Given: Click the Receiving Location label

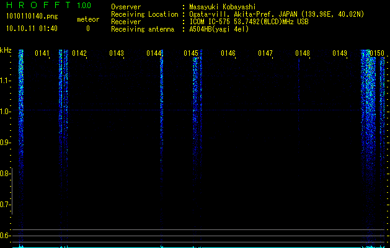Looking at the screenshot, I should coord(144,14).
